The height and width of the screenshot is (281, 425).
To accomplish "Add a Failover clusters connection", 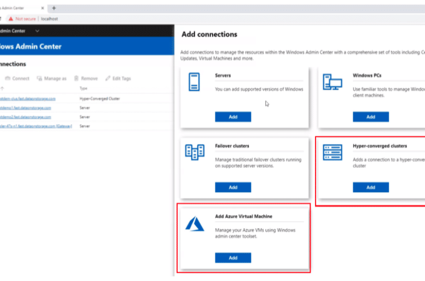I will point(233,187).
